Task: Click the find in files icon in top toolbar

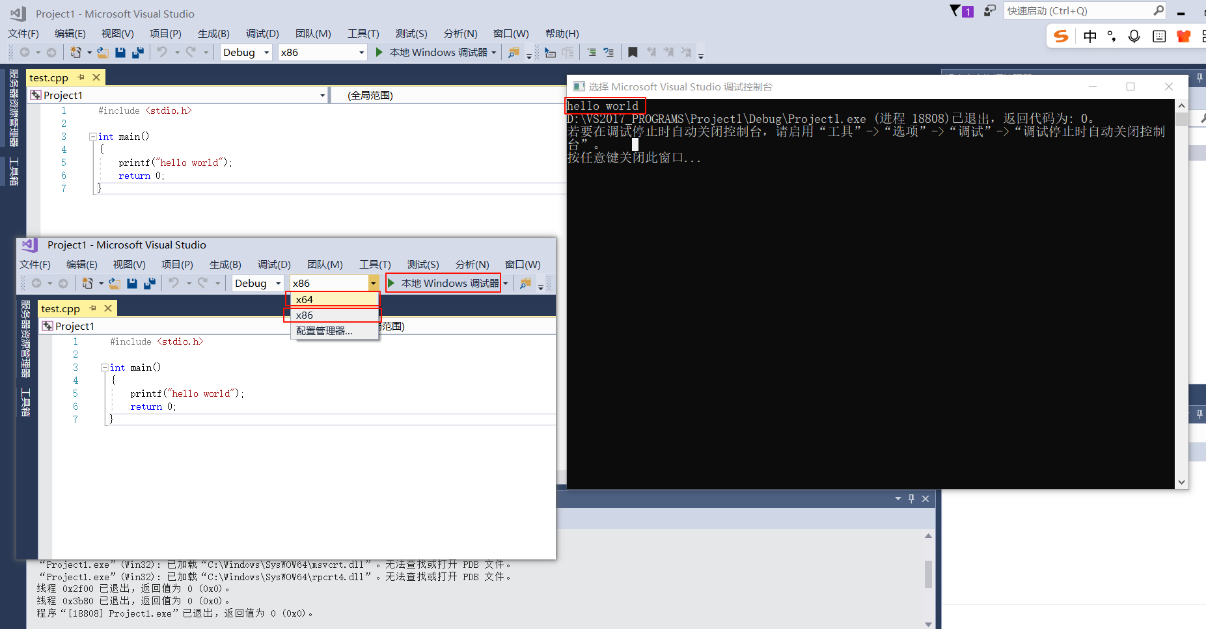Action: pyautogui.click(x=514, y=52)
